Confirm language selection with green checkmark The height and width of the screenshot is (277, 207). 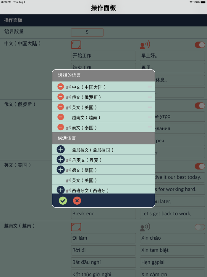[63, 200]
